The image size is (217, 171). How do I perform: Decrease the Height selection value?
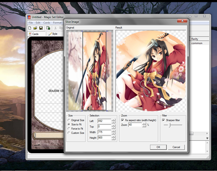point(113,139)
